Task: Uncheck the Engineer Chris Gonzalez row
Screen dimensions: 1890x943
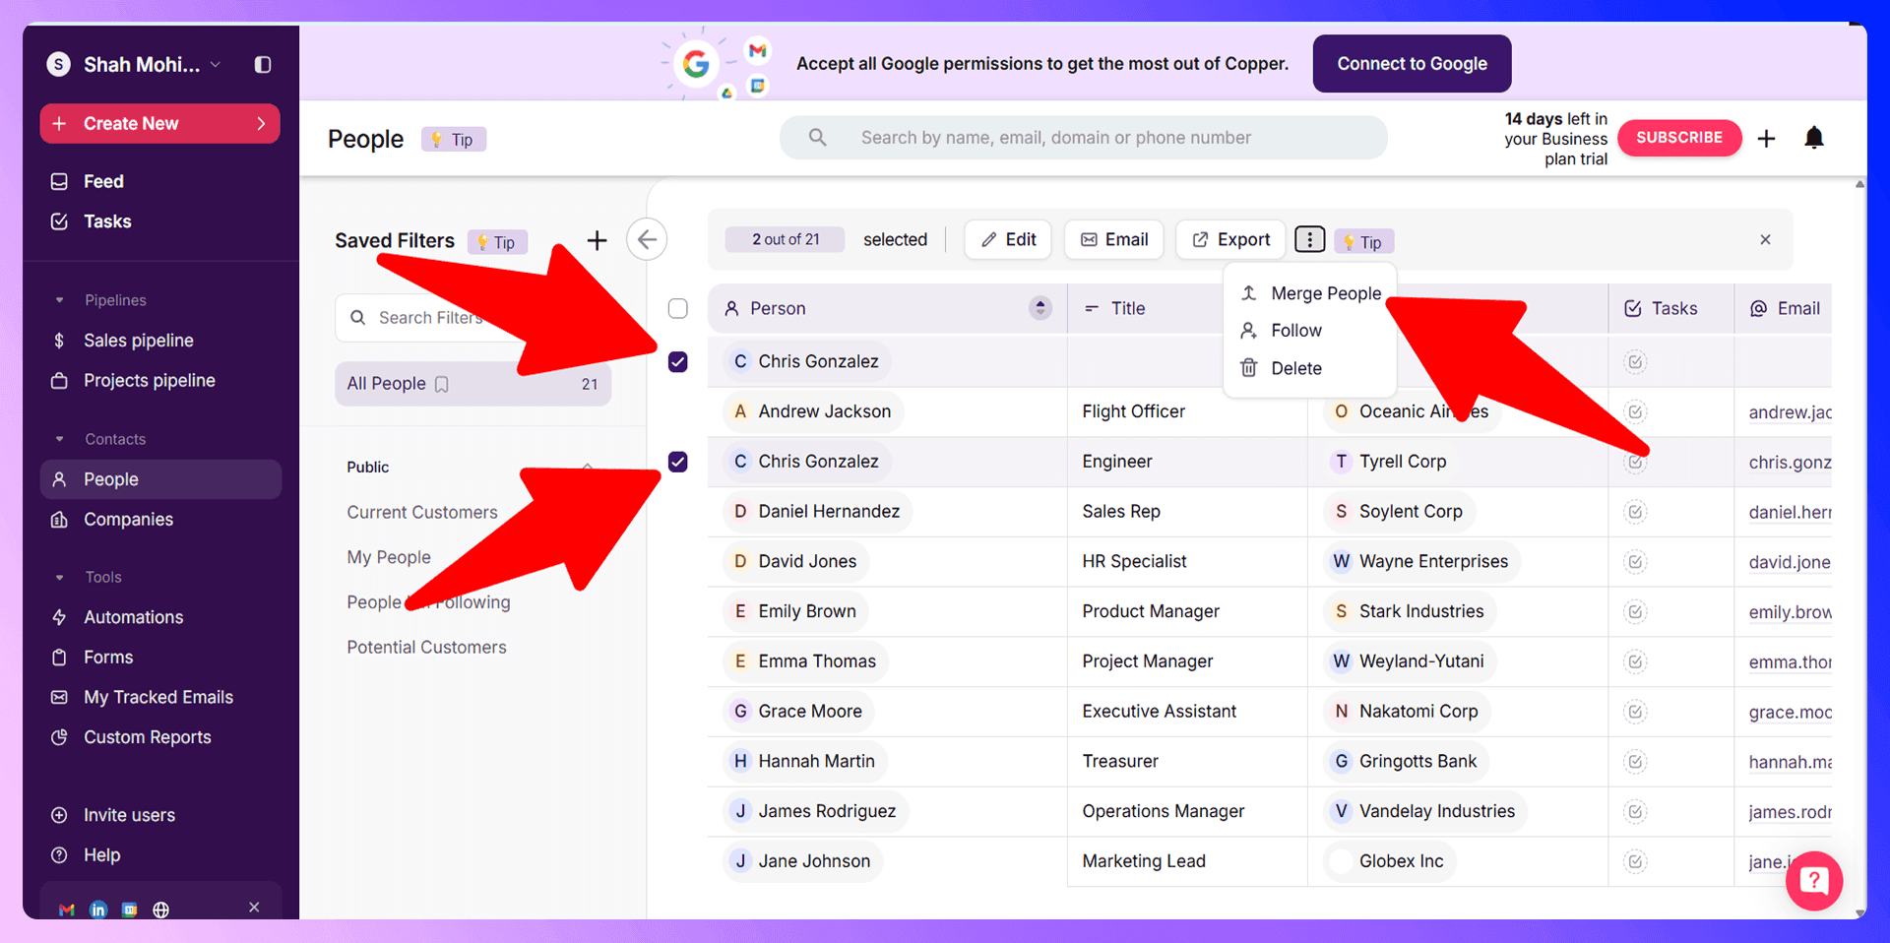Action: tap(678, 462)
